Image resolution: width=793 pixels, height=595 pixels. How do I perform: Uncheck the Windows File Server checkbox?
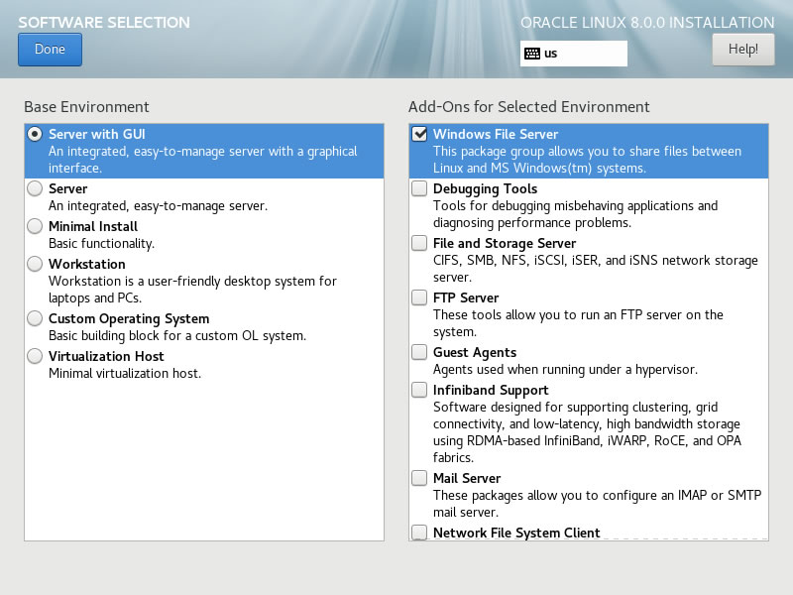click(419, 134)
